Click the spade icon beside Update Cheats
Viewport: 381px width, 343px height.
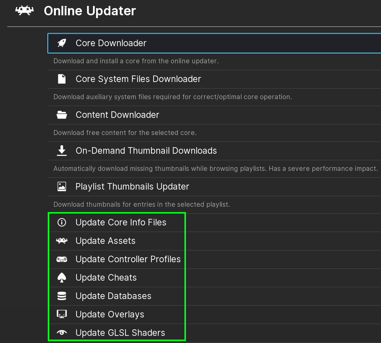(62, 278)
